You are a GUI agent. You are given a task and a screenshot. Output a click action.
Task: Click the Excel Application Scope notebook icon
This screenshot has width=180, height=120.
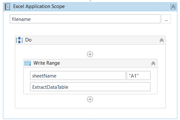(x=7, y=7)
